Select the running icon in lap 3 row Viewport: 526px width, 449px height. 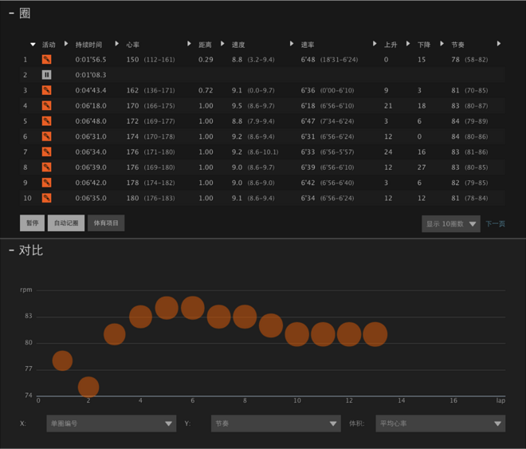[47, 91]
